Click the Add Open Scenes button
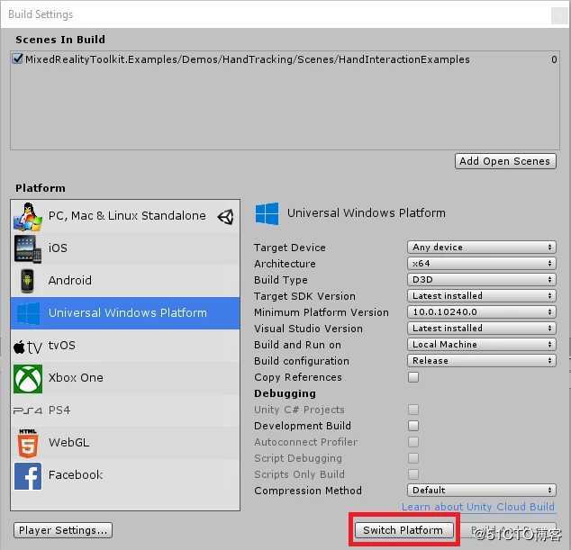 pyautogui.click(x=505, y=161)
